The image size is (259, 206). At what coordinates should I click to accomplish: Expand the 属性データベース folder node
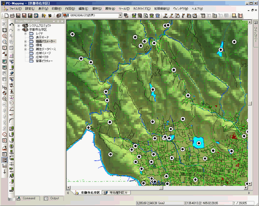(25, 49)
